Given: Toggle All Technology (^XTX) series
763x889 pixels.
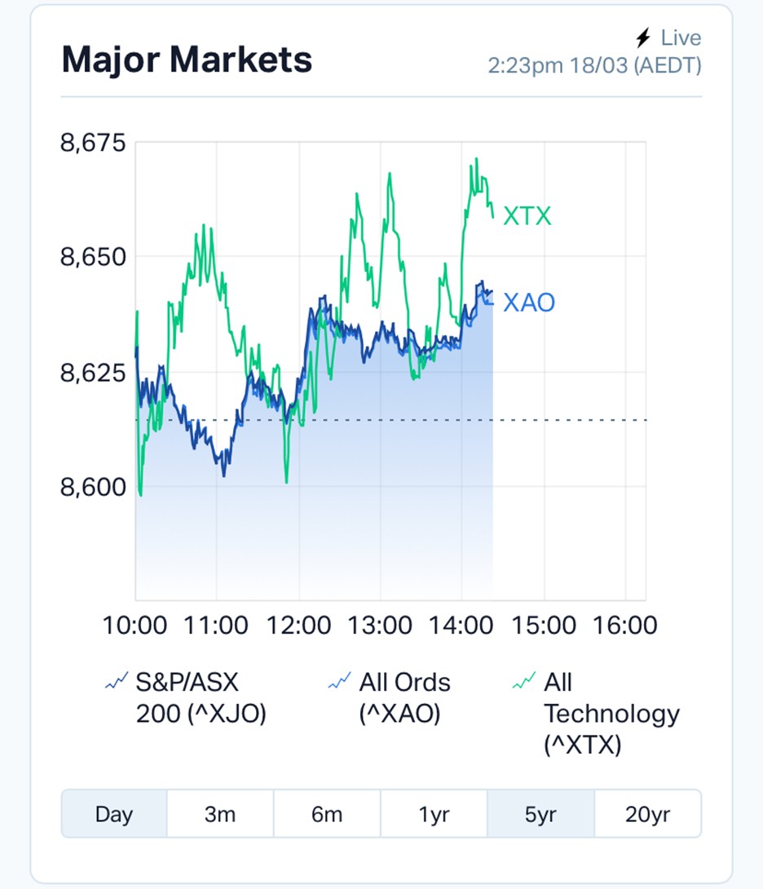Looking at the screenshot, I should (611, 714).
